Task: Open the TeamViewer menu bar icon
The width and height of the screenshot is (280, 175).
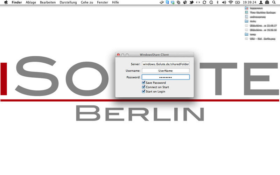Action: (167, 2)
